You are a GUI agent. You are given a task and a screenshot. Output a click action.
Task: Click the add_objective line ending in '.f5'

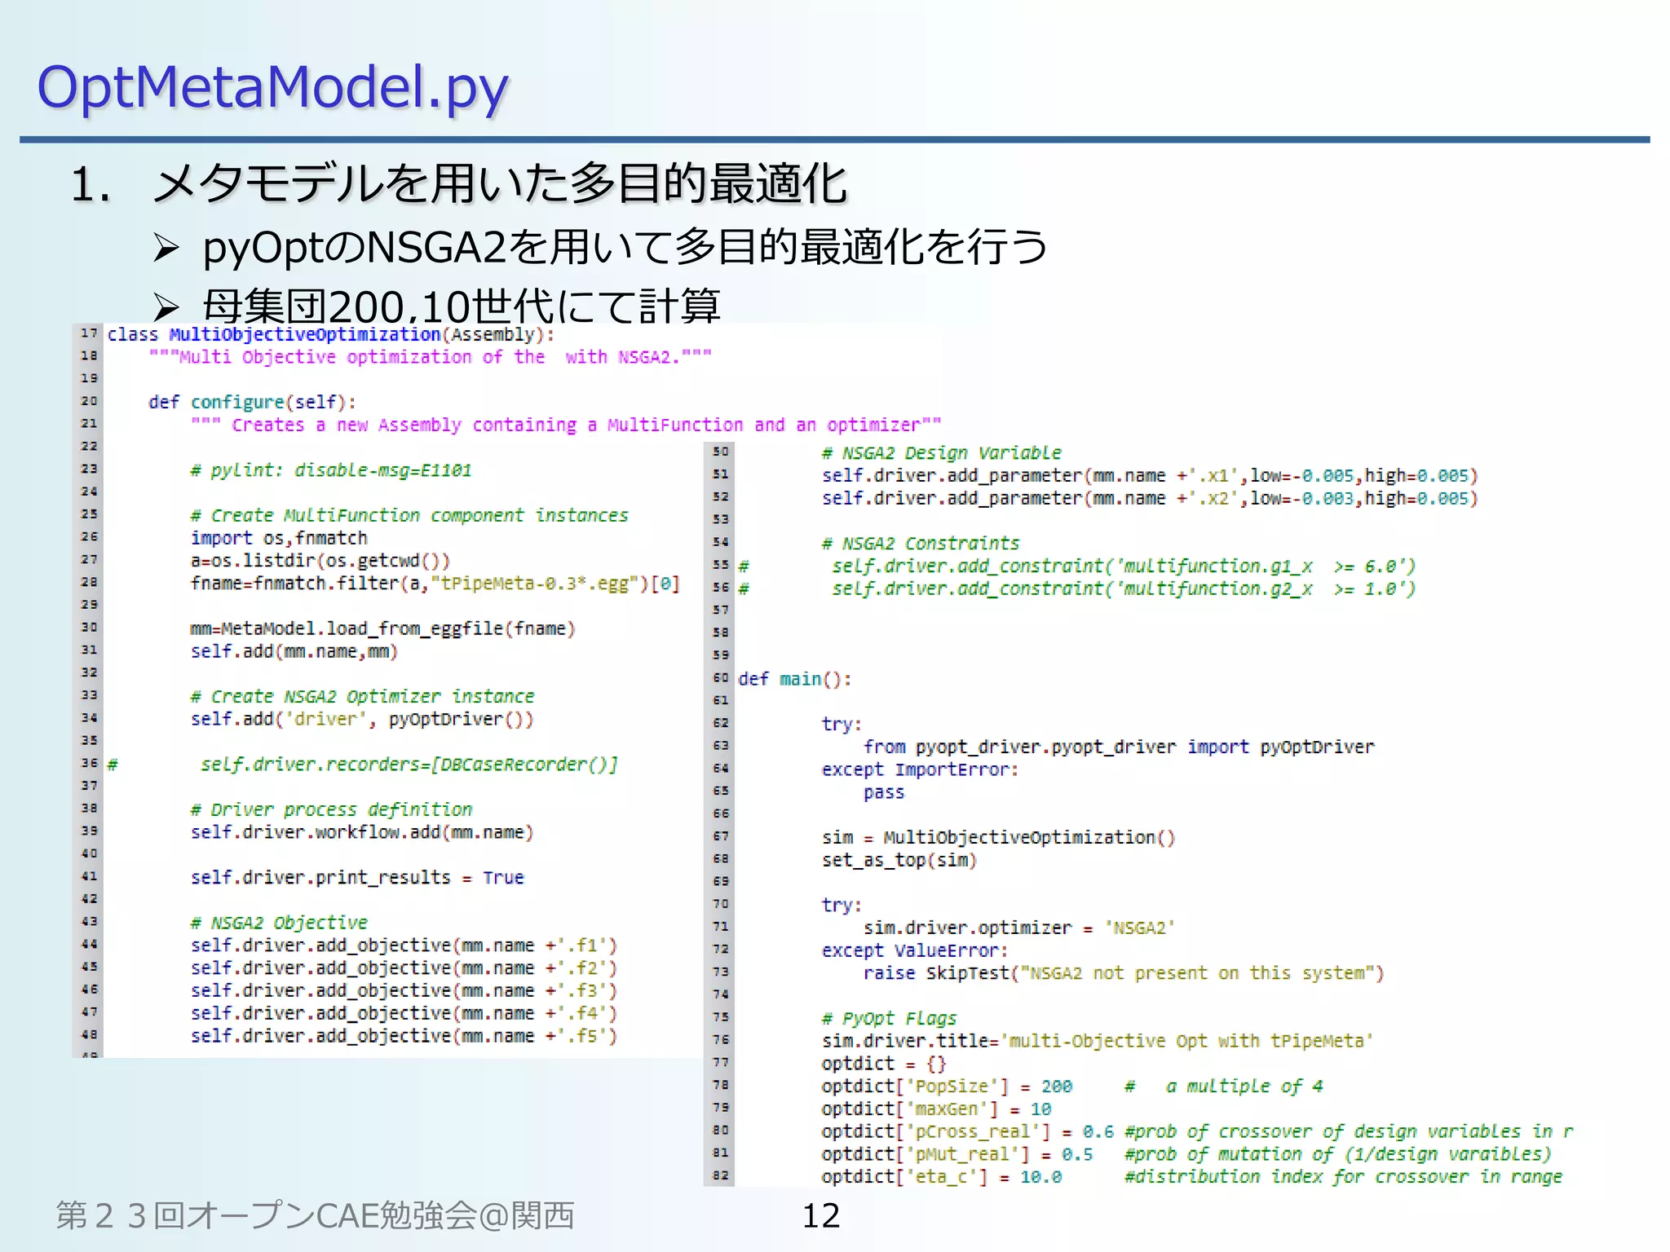tap(404, 1036)
